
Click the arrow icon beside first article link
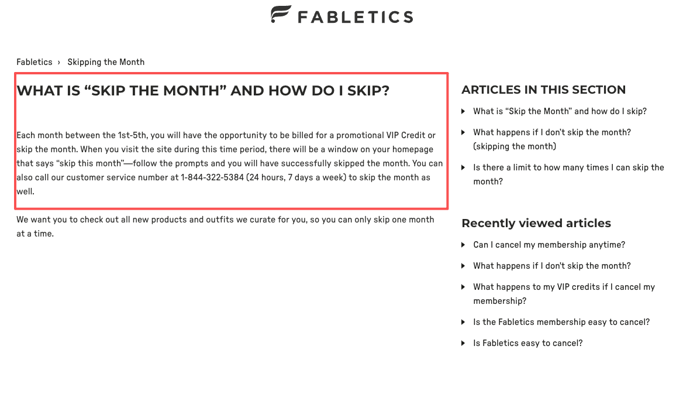click(464, 111)
